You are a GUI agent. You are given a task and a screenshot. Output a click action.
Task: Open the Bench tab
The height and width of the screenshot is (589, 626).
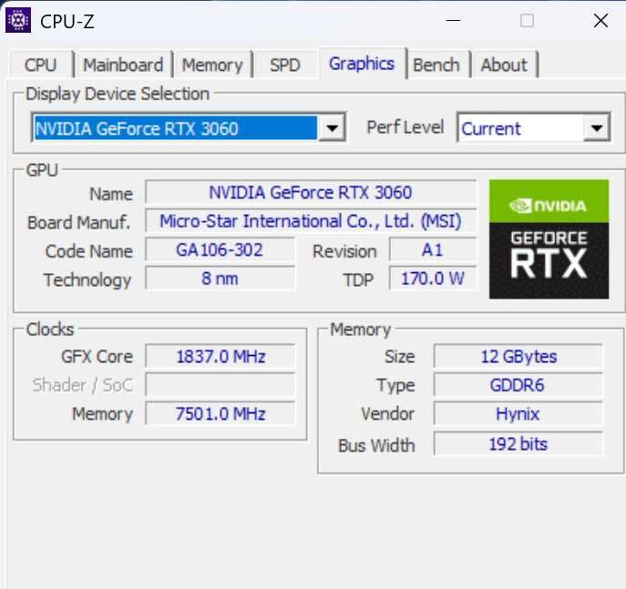[436, 65]
